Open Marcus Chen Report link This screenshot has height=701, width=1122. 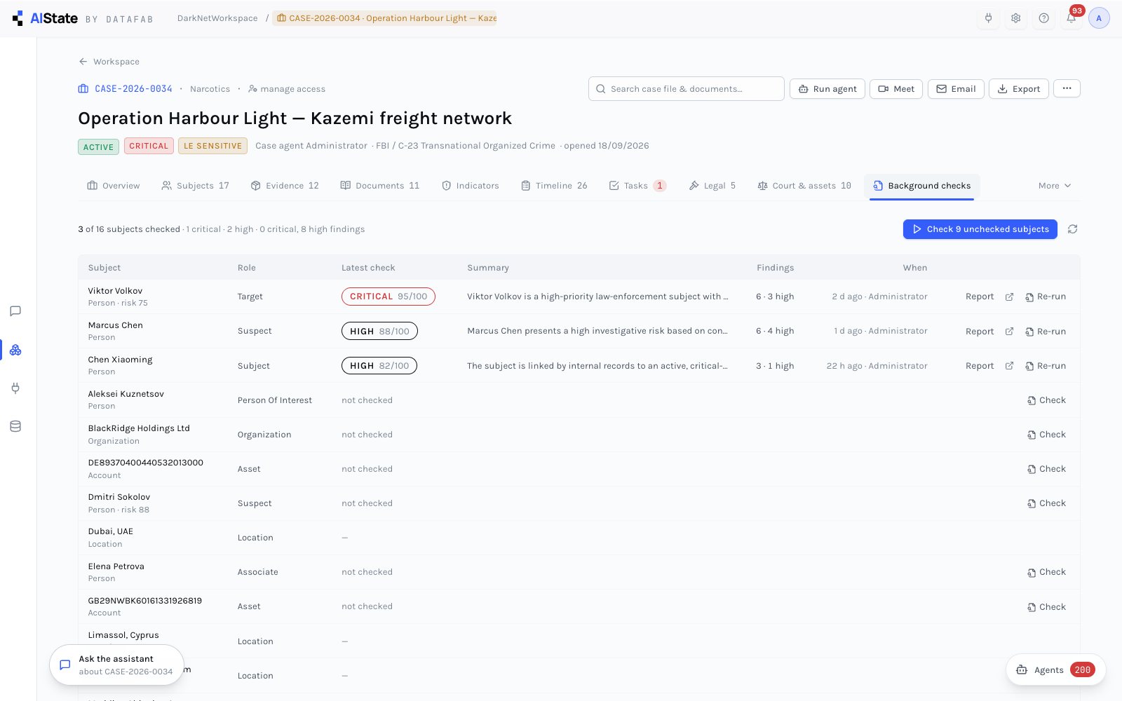[980, 332]
